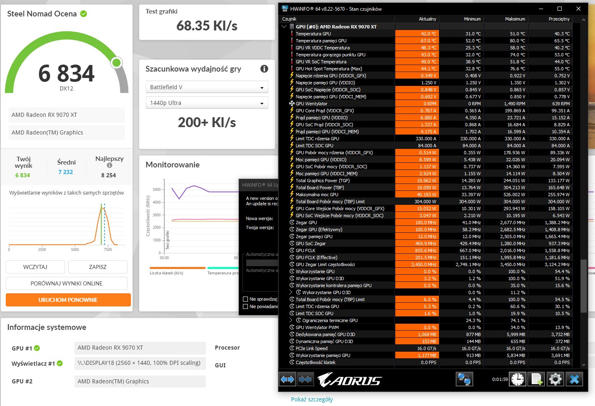This screenshot has width=595, height=406.
Task: Click the green Temperatura legend swatch
Action: click(223, 268)
